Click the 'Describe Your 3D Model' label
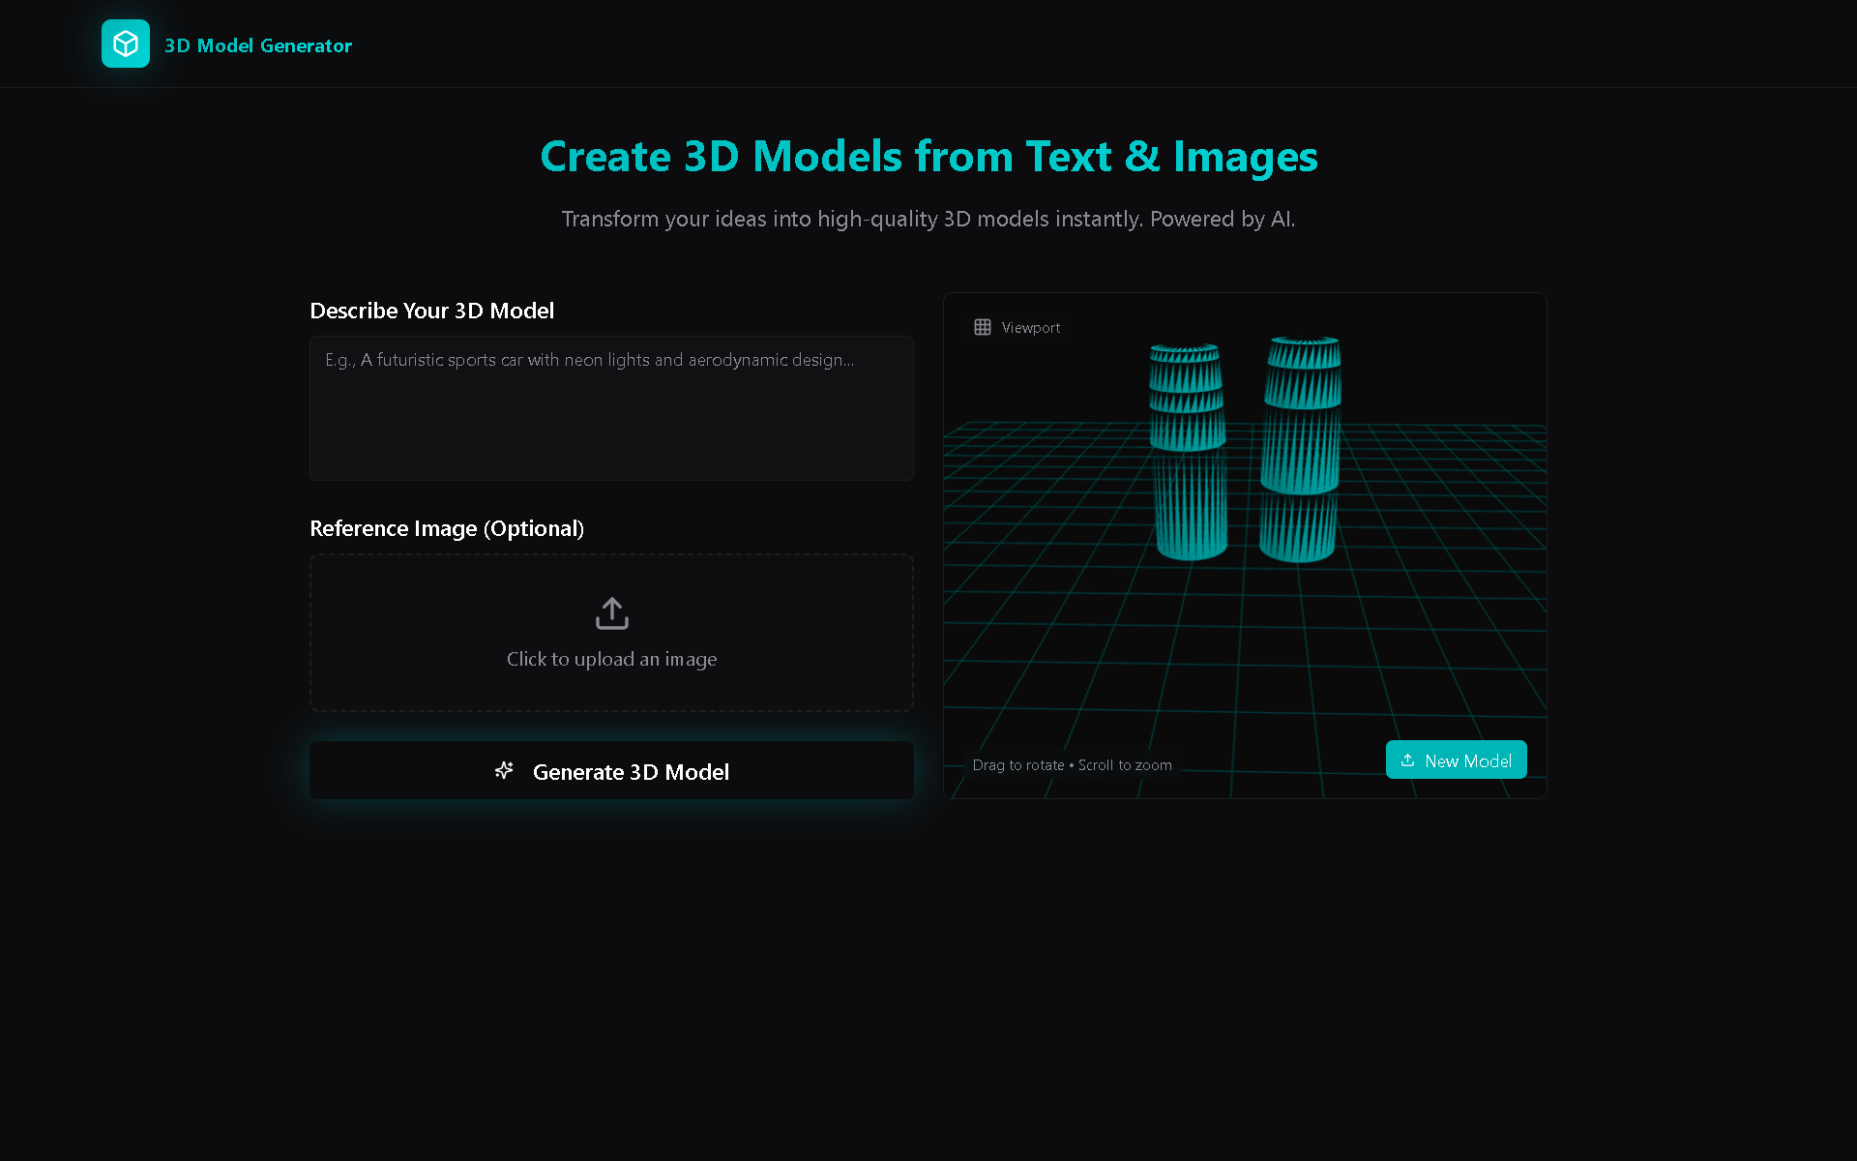Image resolution: width=1857 pixels, height=1161 pixels. tap(431, 311)
